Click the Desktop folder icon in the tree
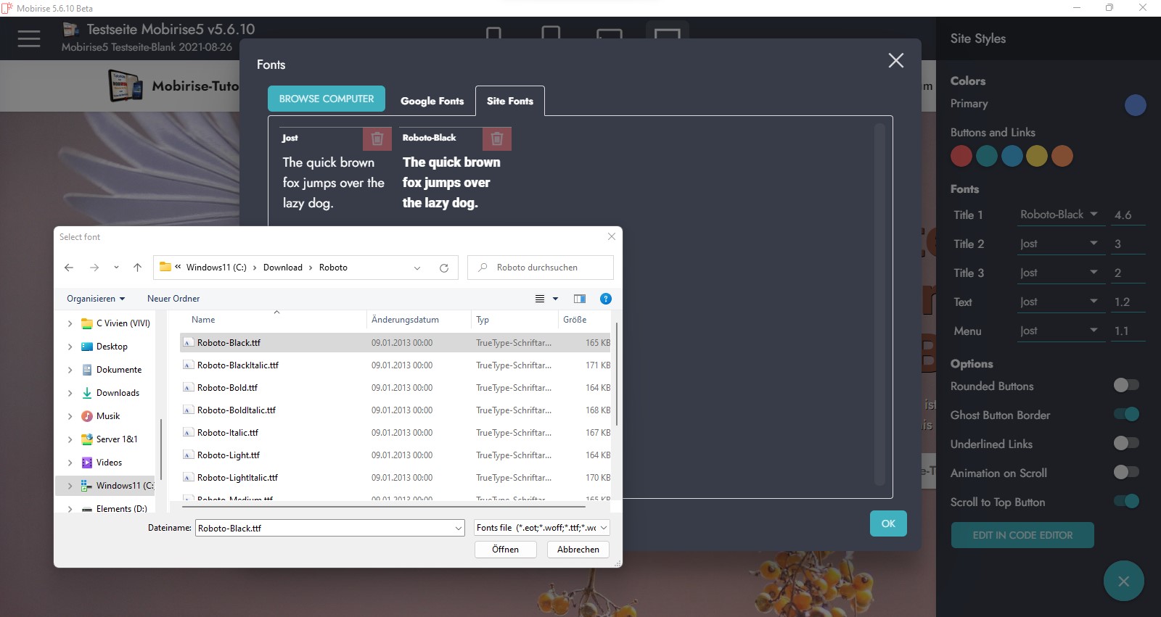1161x617 pixels. (87, 347)
